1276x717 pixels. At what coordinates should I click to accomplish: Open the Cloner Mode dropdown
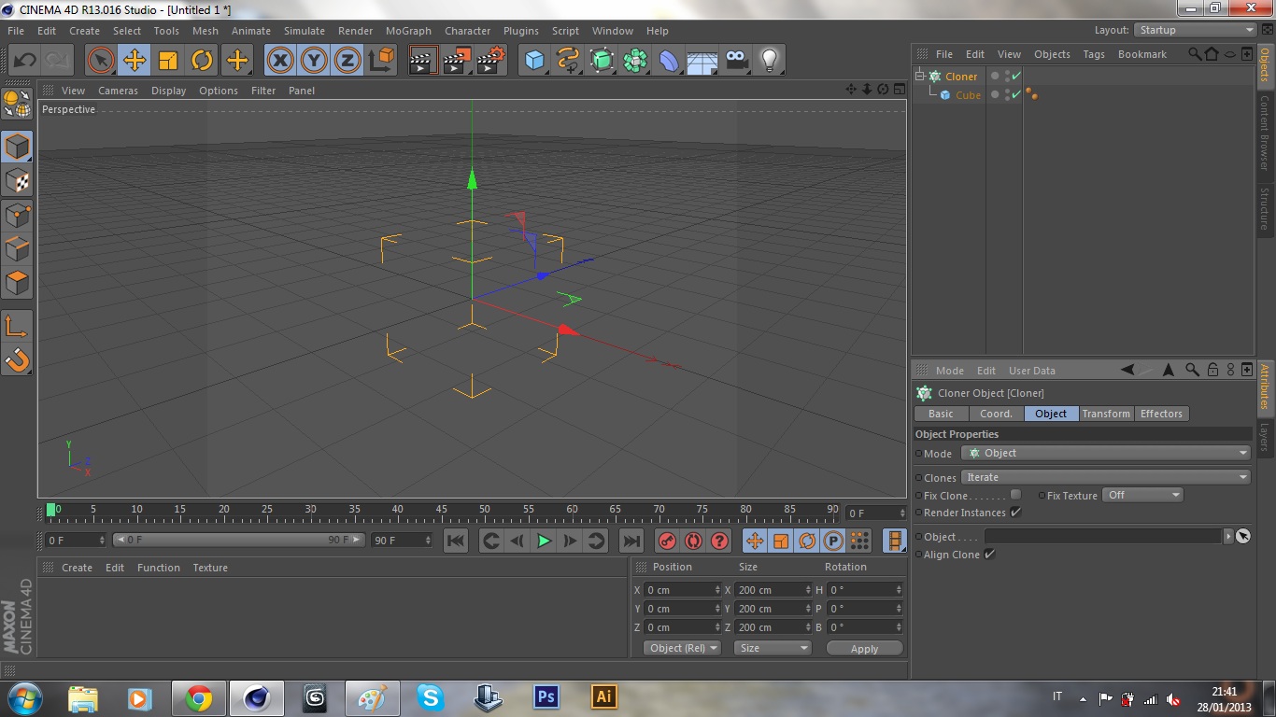coord(1106,453)
